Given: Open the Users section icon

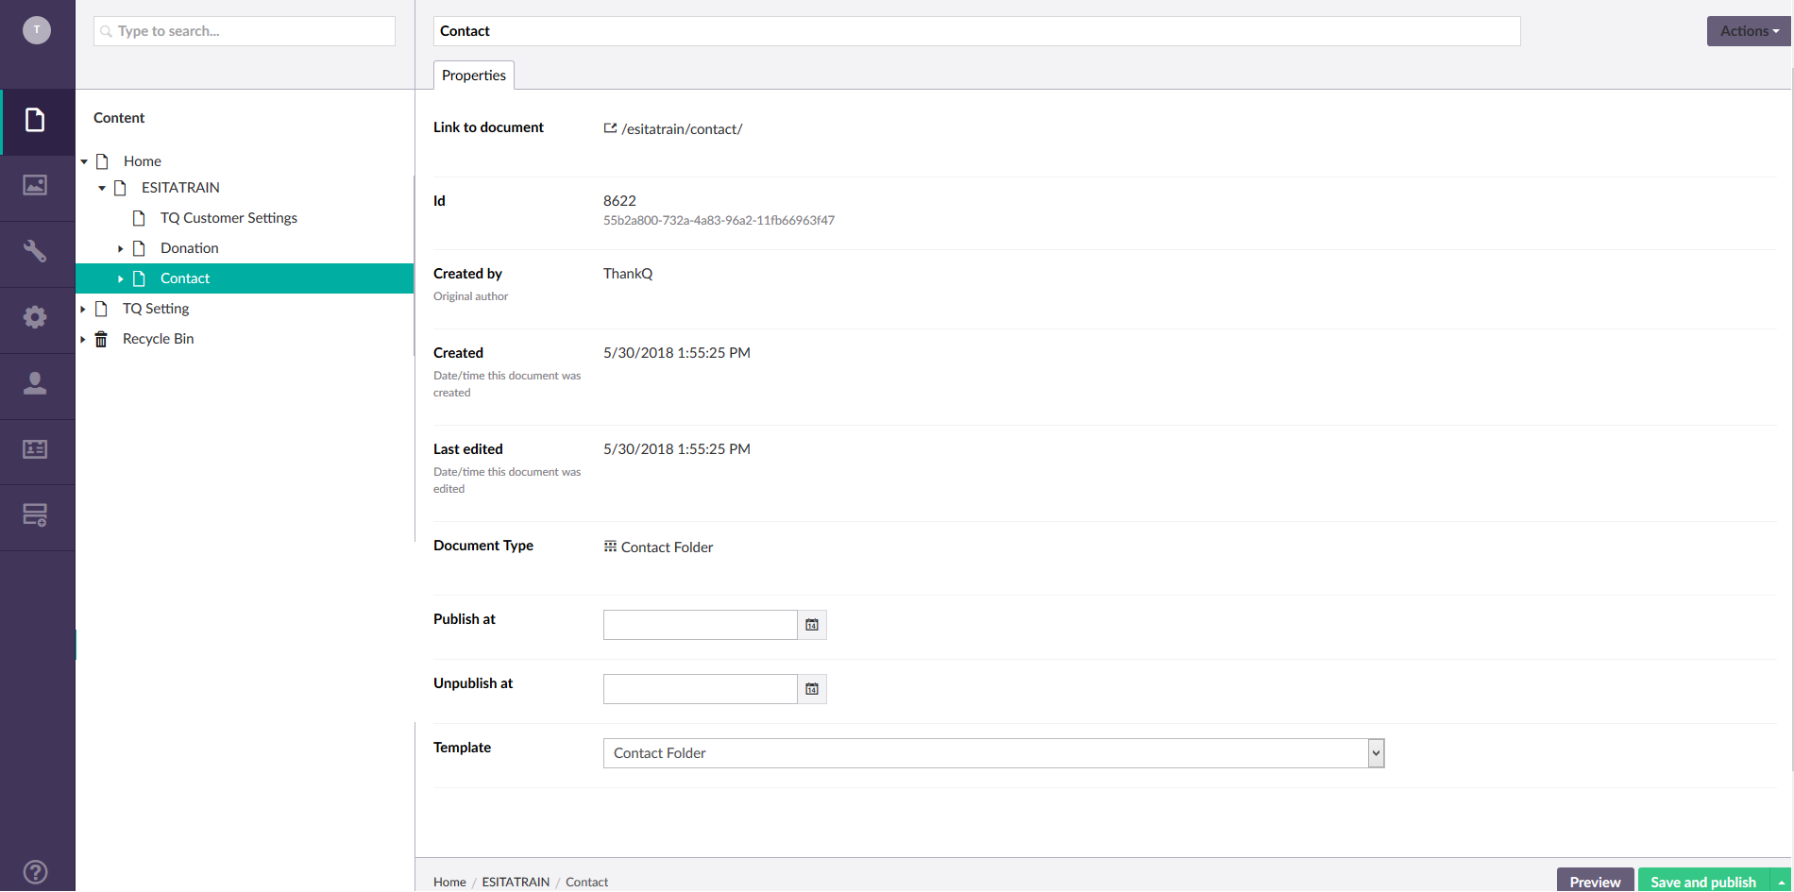Looking at the screenshot, I should coord(36,383).
